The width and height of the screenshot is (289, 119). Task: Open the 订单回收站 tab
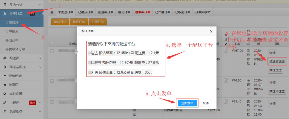coord(203,12)
